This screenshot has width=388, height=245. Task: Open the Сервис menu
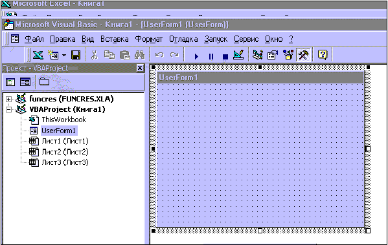246,39
